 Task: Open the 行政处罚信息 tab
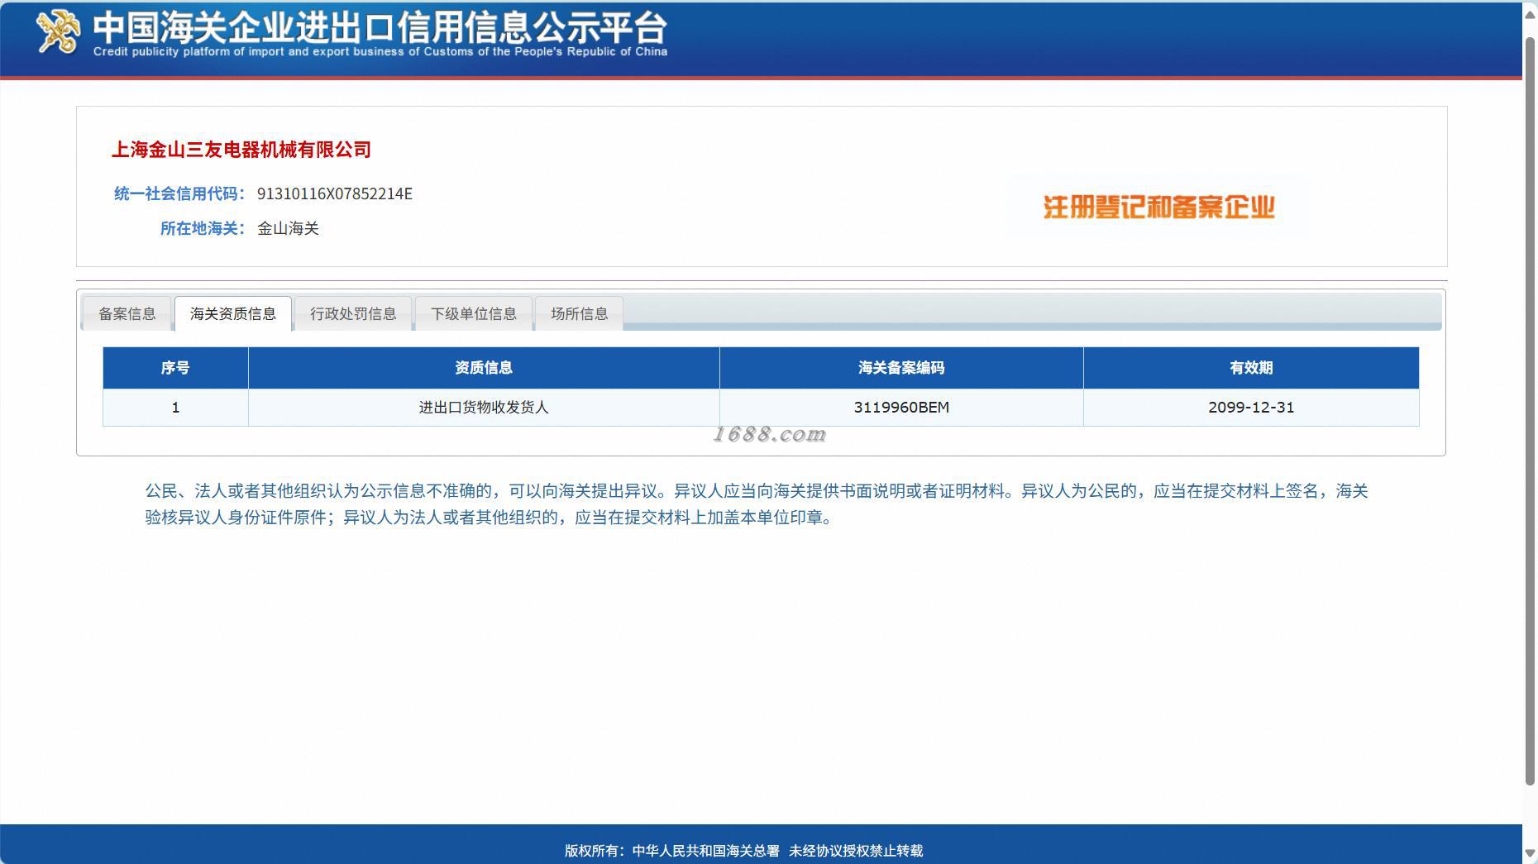pyautogui.click(x=353, y=313)
